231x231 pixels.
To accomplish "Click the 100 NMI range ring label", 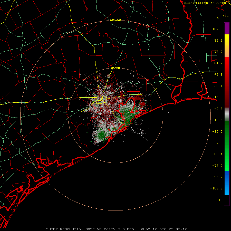I will pos(115,20).
